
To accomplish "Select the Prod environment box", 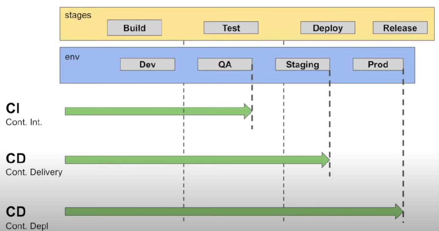I will pos(378,65).
